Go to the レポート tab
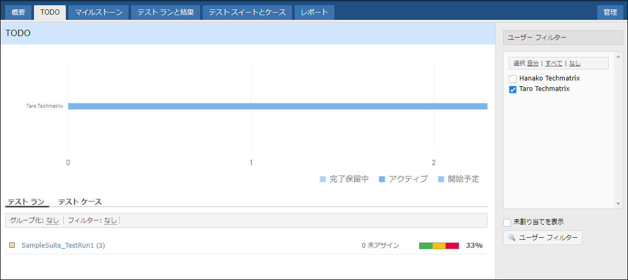 [314, 12]
